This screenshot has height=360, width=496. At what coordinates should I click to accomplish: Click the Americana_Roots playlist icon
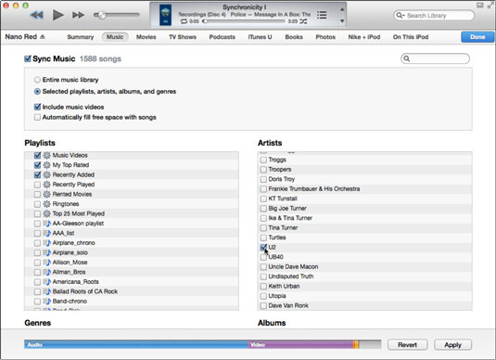(x=46, y=282)
